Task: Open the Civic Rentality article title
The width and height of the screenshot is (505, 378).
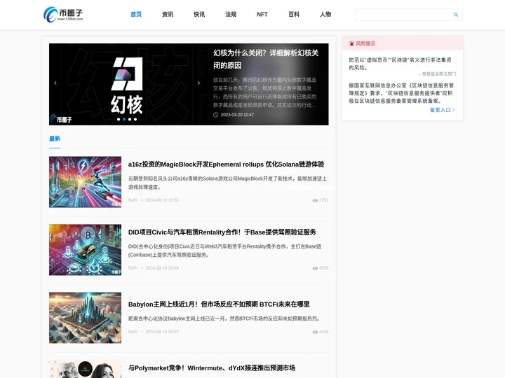Action: [x=222, y=232]
